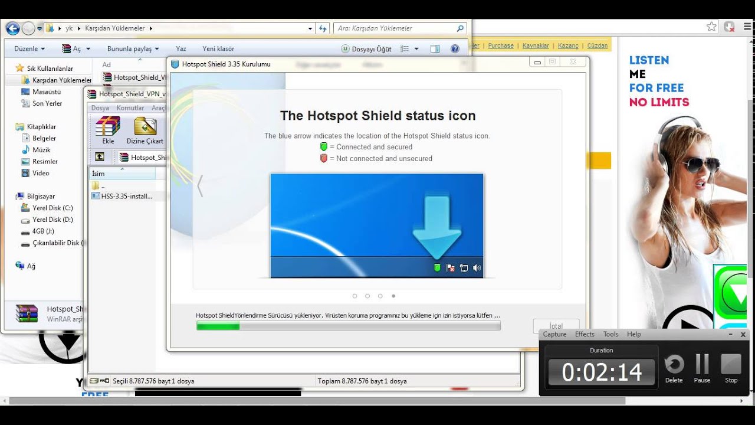Viewport: 755px width, 425px height.
Task: Go up one folder in WinRAR
Action: (x=100, y=157)
